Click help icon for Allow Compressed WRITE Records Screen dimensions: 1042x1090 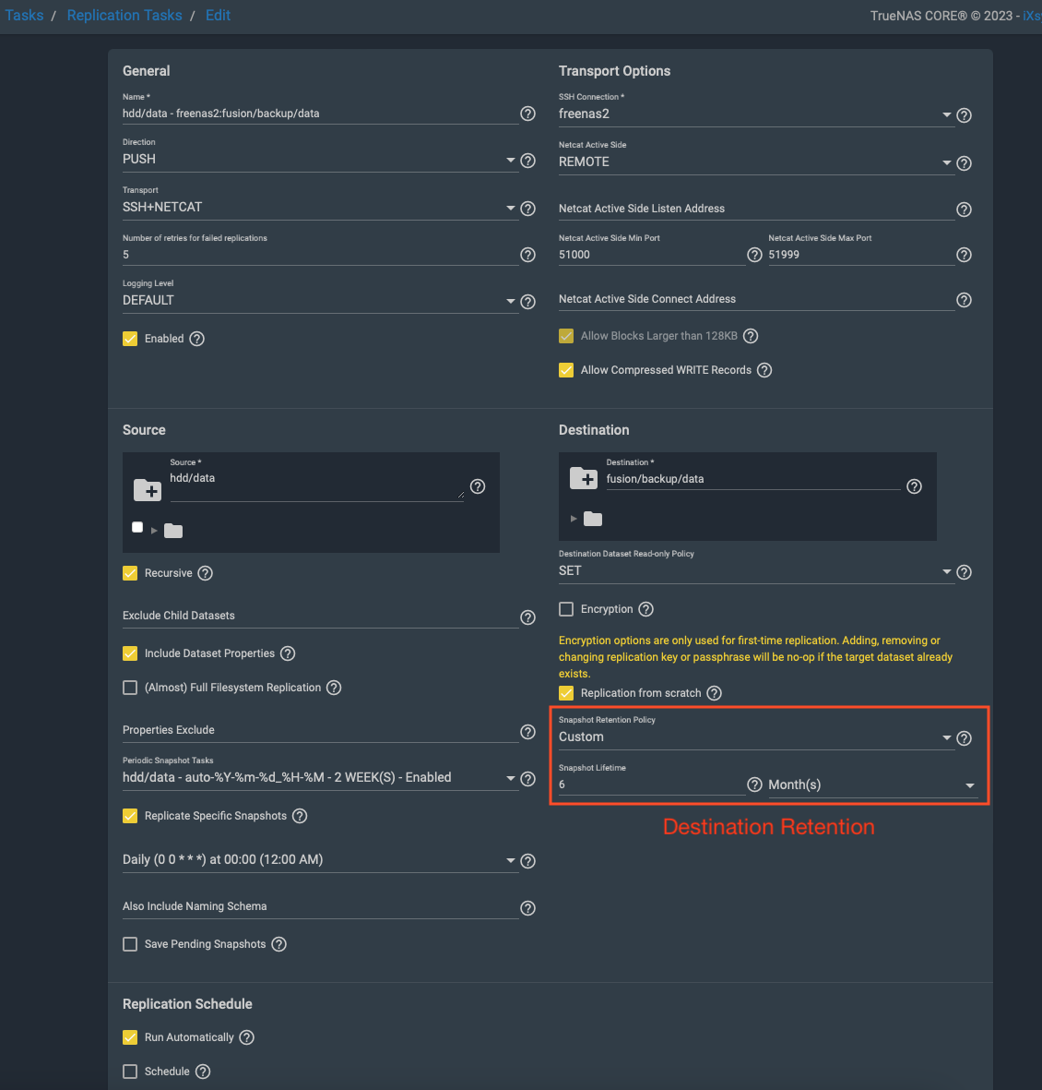[764, 370]
